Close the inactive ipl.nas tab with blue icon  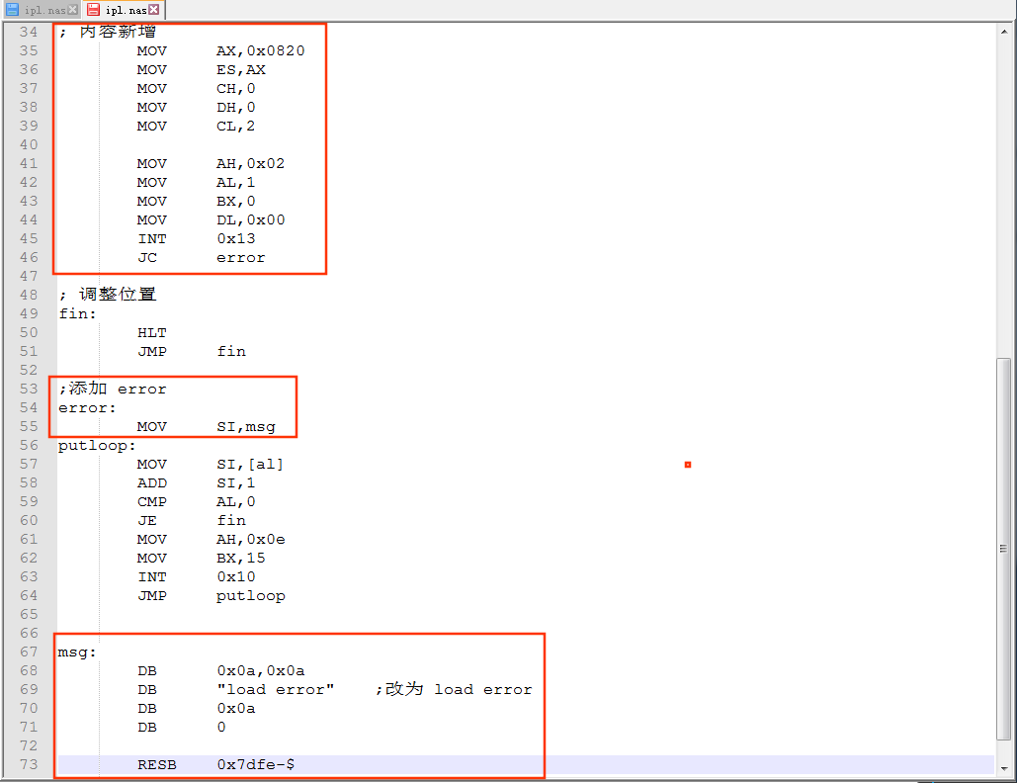click(73, 10)
